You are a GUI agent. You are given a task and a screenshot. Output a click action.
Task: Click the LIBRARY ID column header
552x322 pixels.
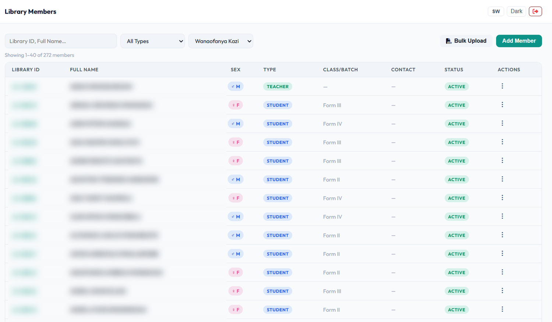[x=26, y=69]
